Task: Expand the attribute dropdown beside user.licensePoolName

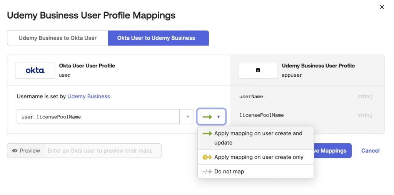Action: 187,117
